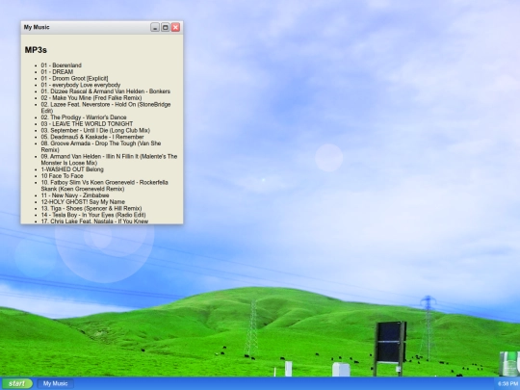The width and height of the screenshot is (520, 390).
Task: Select September Until I Die track
Action: click(95, 130)
